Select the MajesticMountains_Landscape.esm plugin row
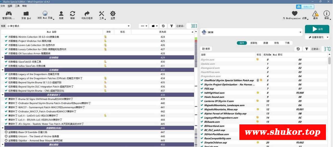The image size is (333, 147). [264, 105]
